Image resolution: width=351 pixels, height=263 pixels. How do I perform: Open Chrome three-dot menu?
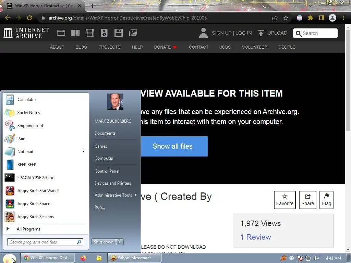coord(343,18)
